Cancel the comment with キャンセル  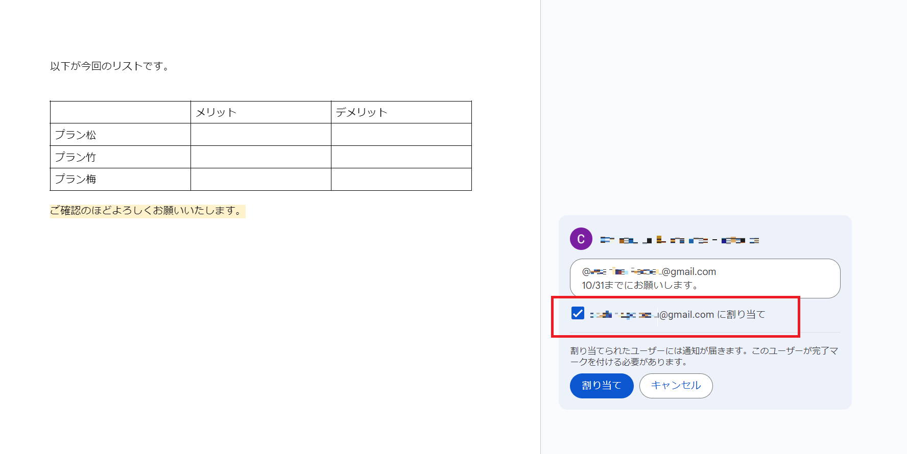676,386
